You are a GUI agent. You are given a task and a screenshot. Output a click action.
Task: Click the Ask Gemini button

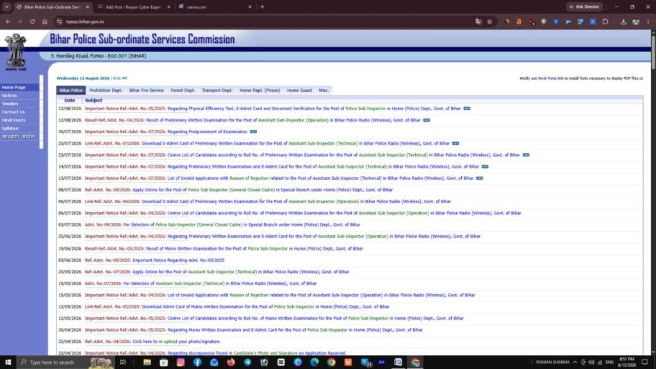(584, 6)
